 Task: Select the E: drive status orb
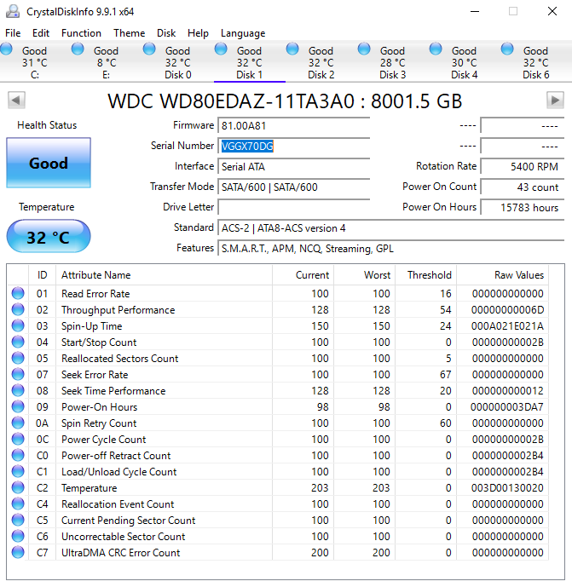pos(78,49)
